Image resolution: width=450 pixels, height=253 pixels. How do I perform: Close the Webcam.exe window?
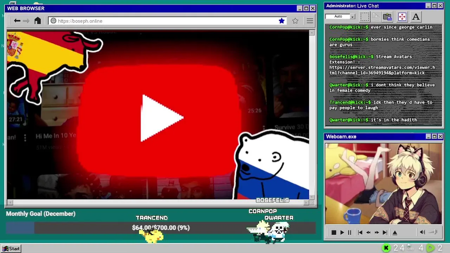click(x=441, y=136)
